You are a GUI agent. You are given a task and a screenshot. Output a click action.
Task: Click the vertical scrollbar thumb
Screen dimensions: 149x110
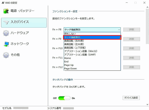pyautogui.click(x=147, y=26)
